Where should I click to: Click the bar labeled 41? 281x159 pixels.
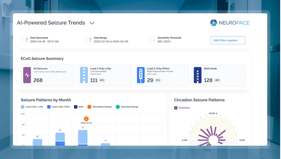(106, 145)
